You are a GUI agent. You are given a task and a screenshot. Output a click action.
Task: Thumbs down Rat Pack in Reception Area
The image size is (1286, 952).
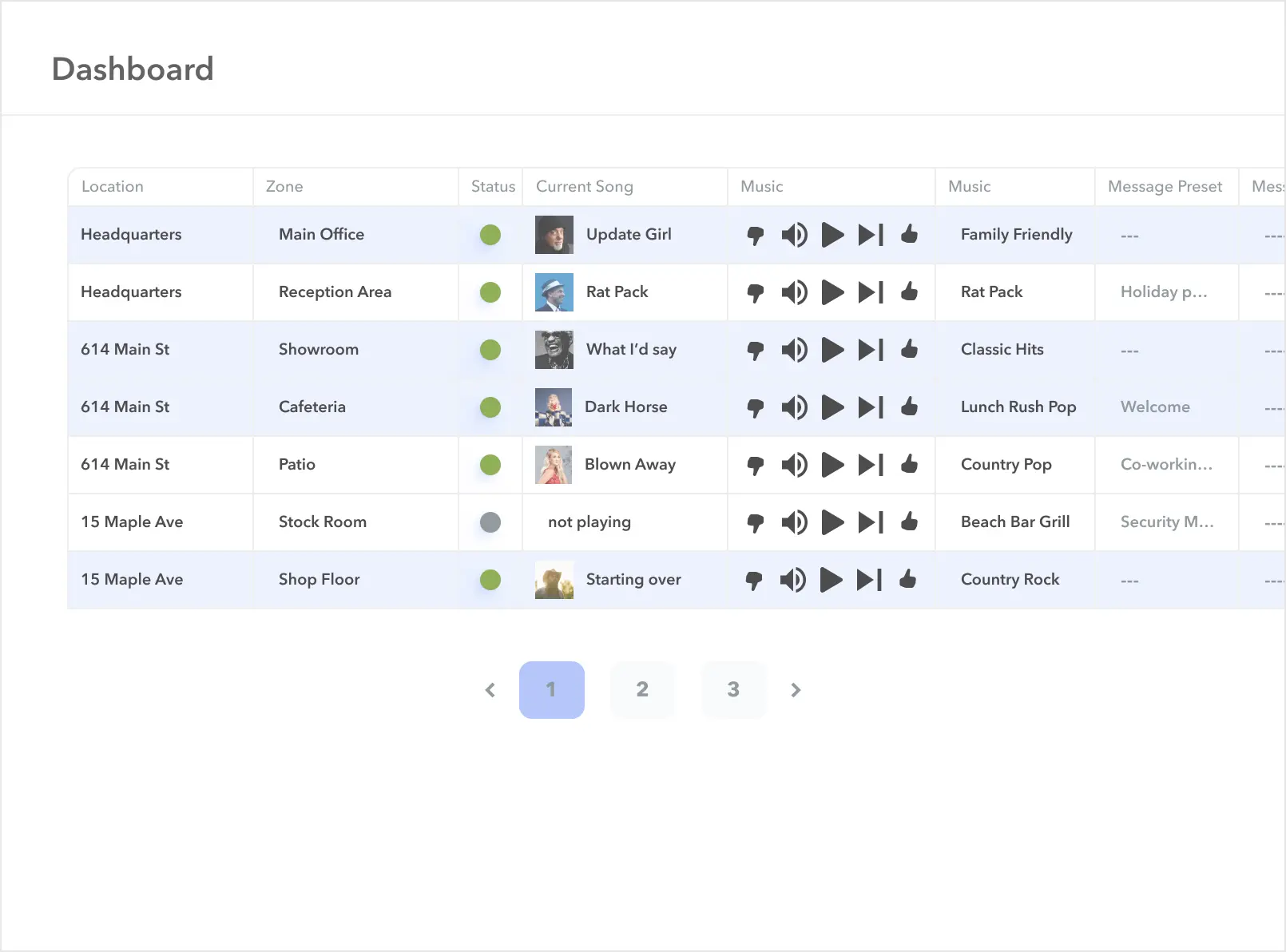click(x=754, y=292)
